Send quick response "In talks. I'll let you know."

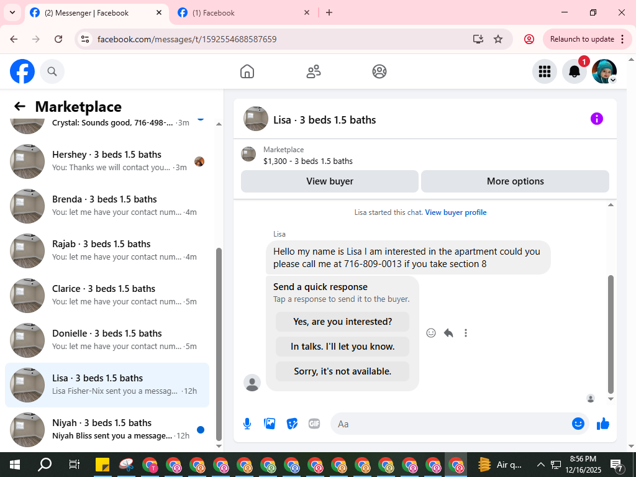coord(342,347)
